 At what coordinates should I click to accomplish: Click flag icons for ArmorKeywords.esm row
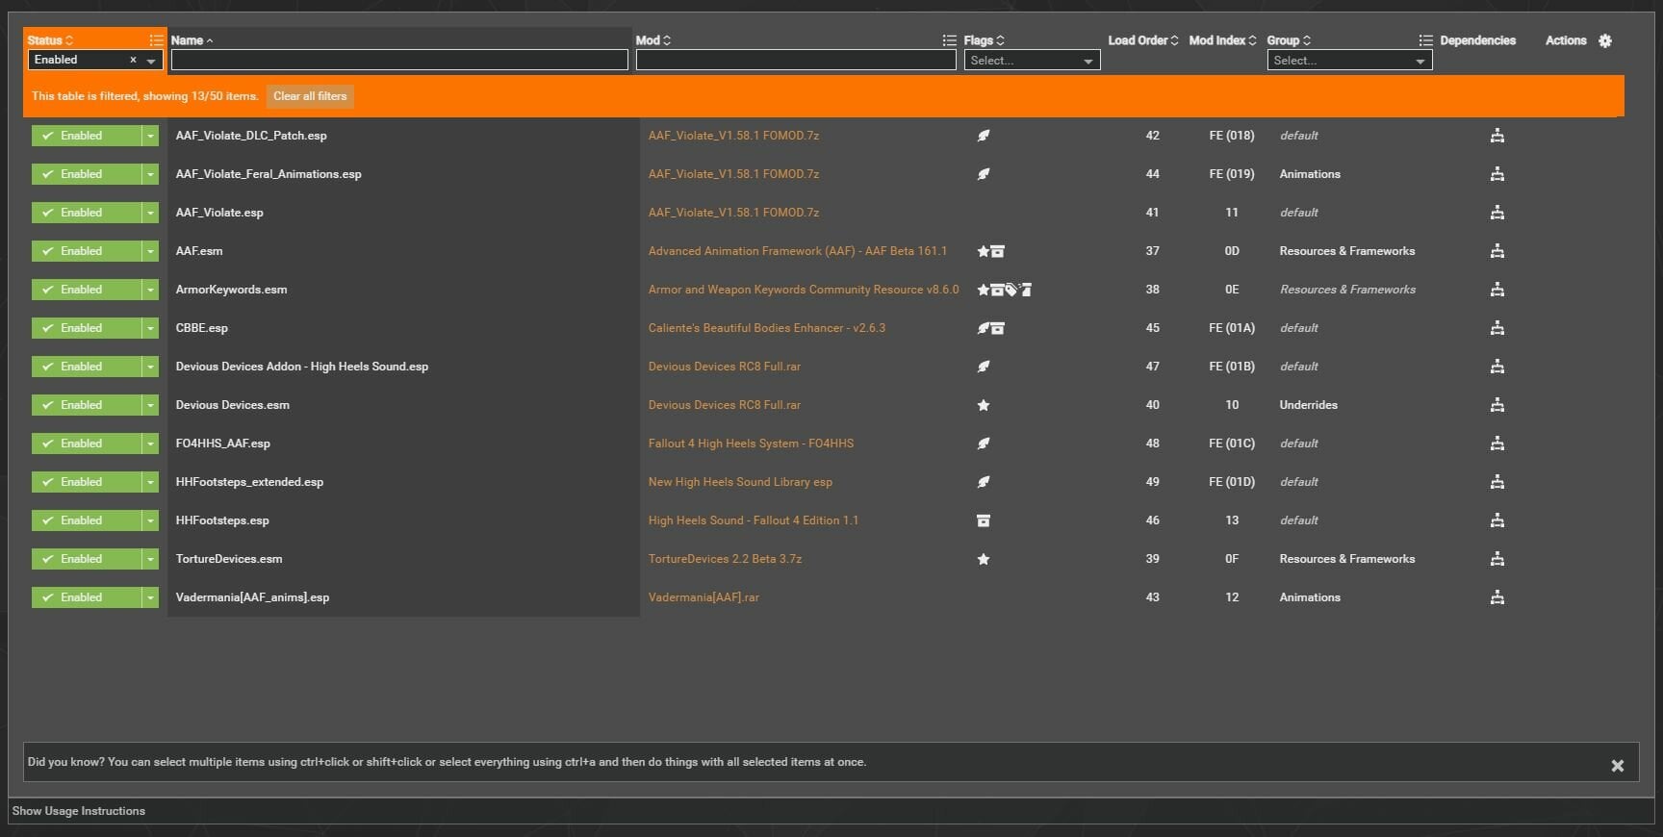coord(1004,290)
